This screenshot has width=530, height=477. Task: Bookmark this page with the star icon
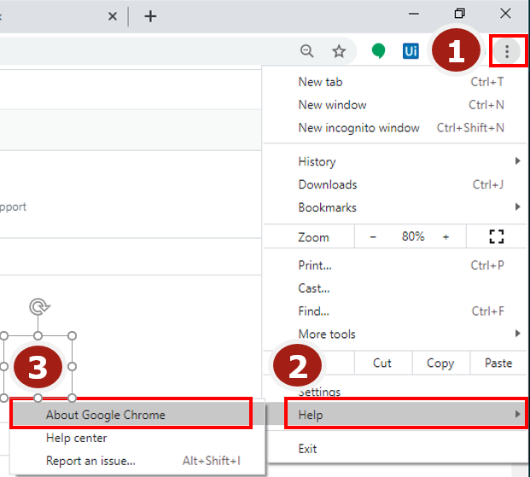pyautogui.click(x=339, y=51)
